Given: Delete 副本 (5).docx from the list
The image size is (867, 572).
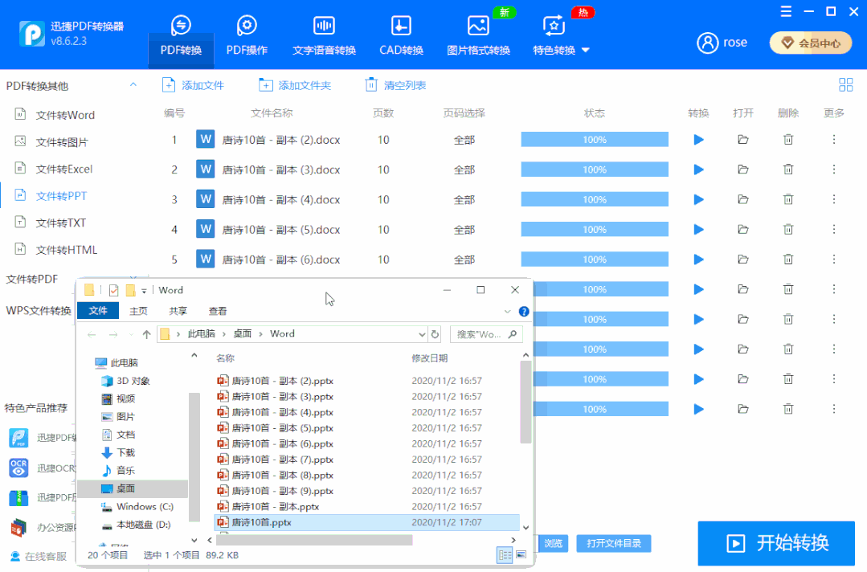Looking at the screenshot, I should pos(788,229).
